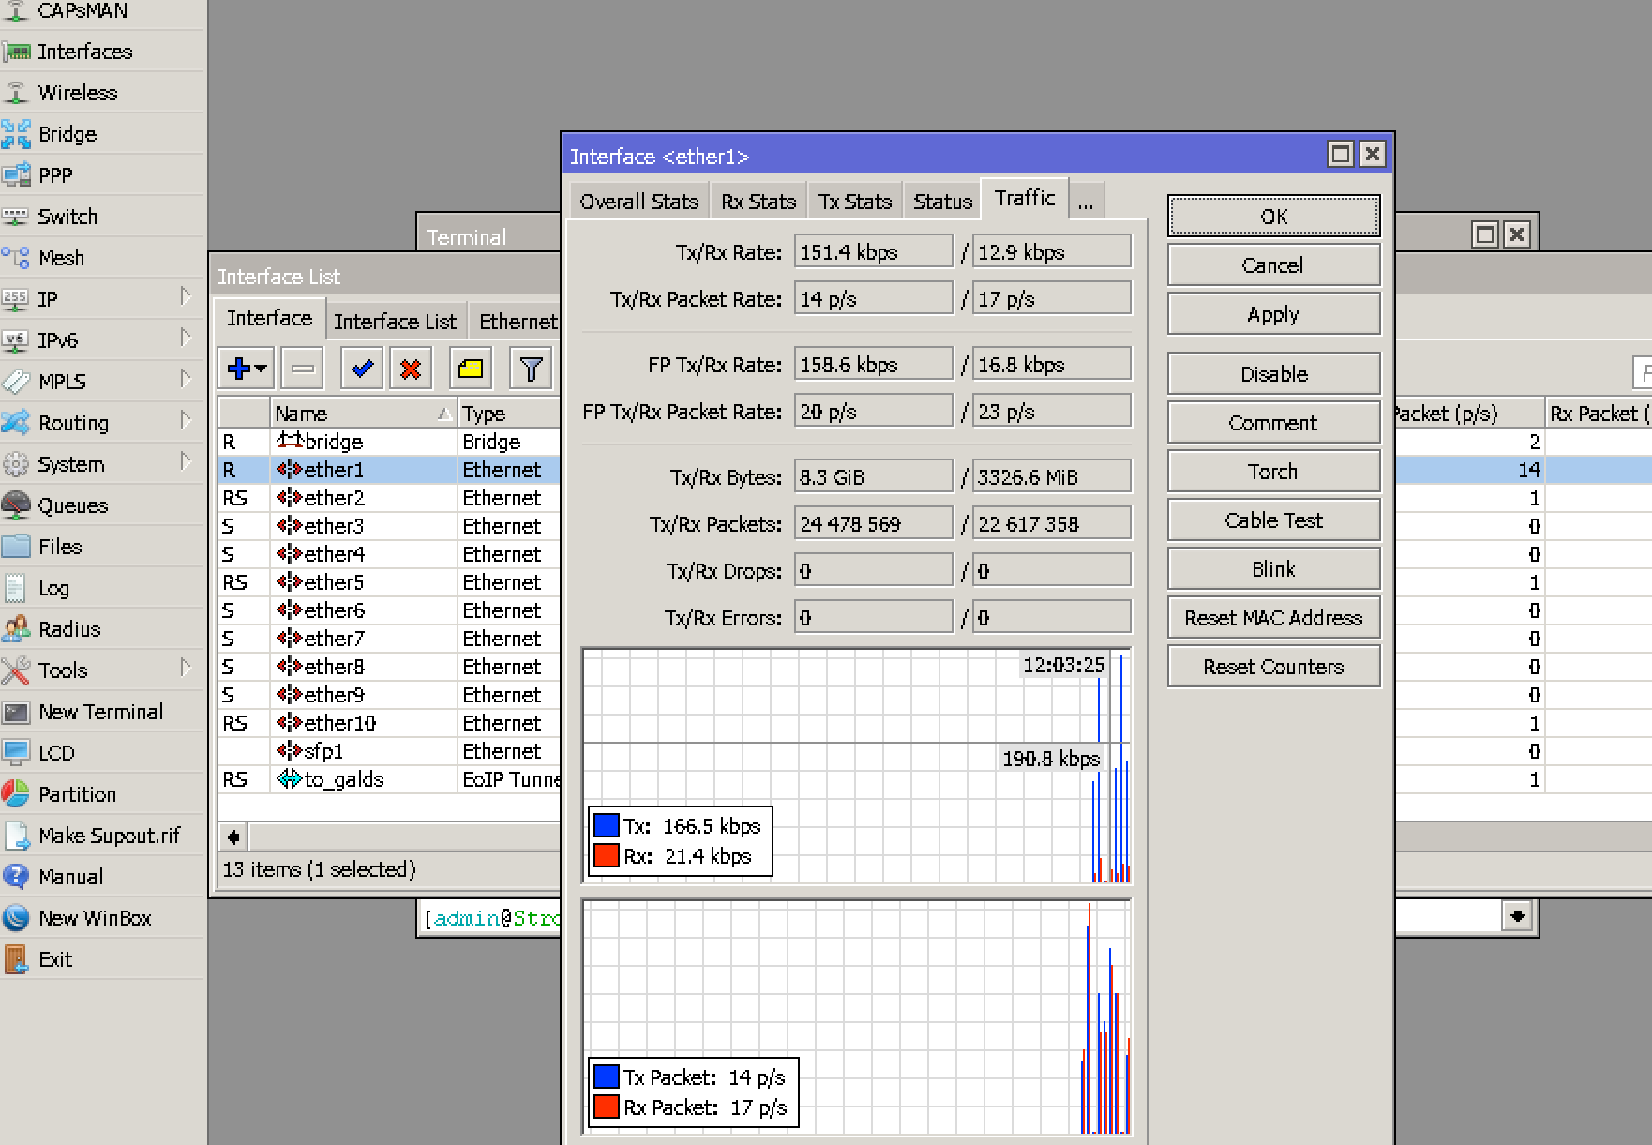Expand the MPLS submenu arrow
The image size is (1652, 1145).
coord(186,380)
